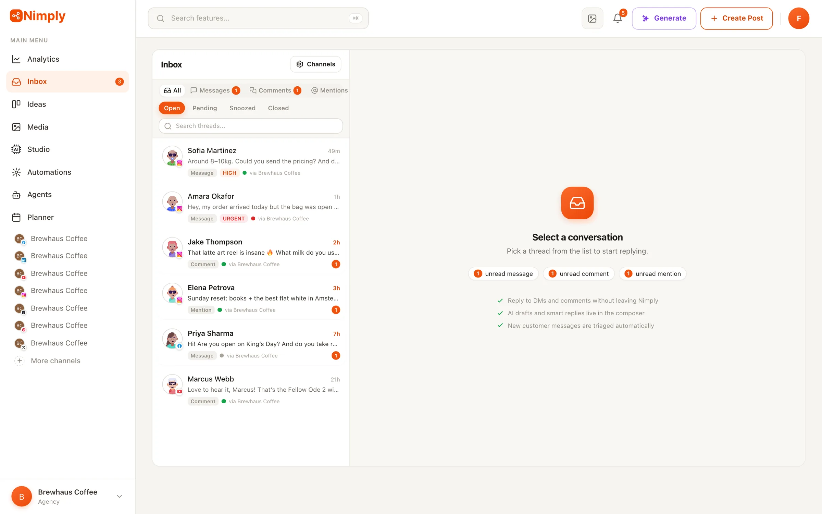Click the unread comment chip
Image resolution: width=822 pixels, height=514 pixels.
[x=578, y=273]
